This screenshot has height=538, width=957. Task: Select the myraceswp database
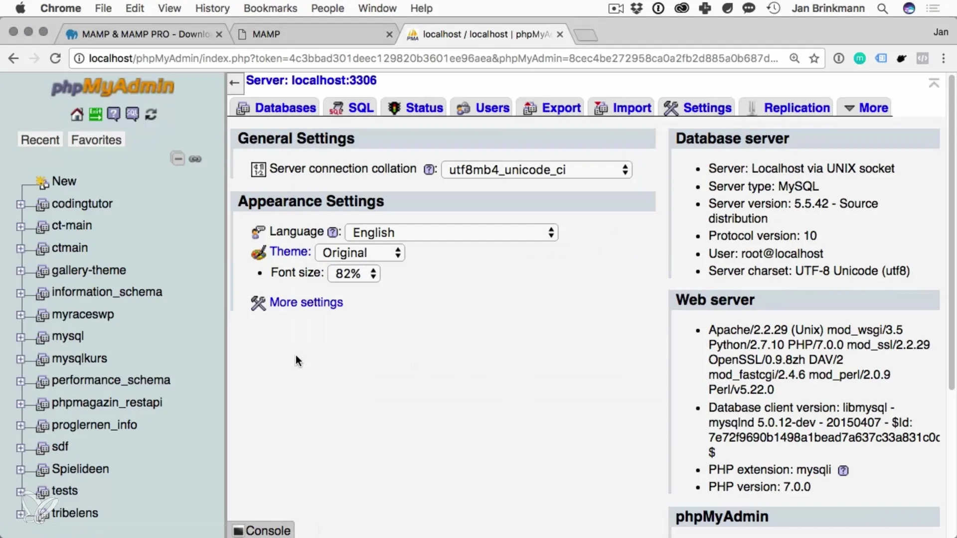83,315
